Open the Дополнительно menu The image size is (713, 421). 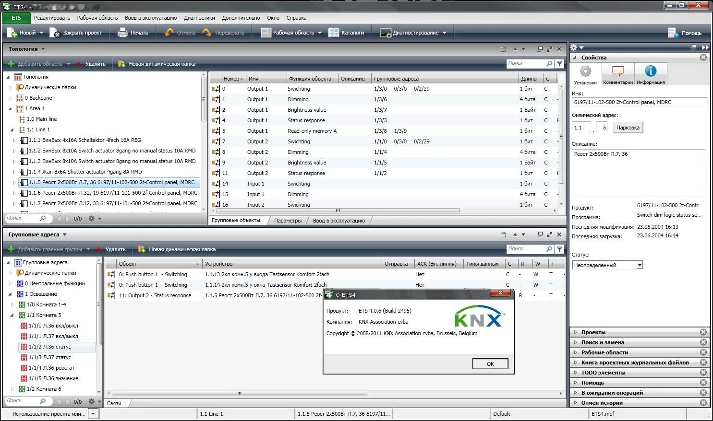tap(241, 18)
